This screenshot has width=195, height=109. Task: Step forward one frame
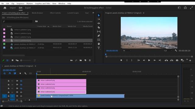pyautogui.click(x=154, y=60)
